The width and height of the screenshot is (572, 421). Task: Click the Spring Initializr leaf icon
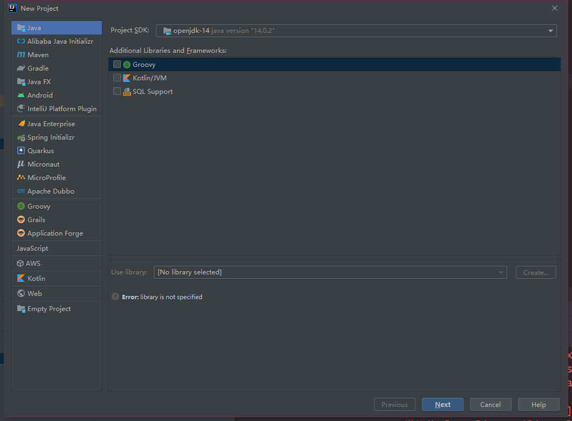tap(21, 137)
